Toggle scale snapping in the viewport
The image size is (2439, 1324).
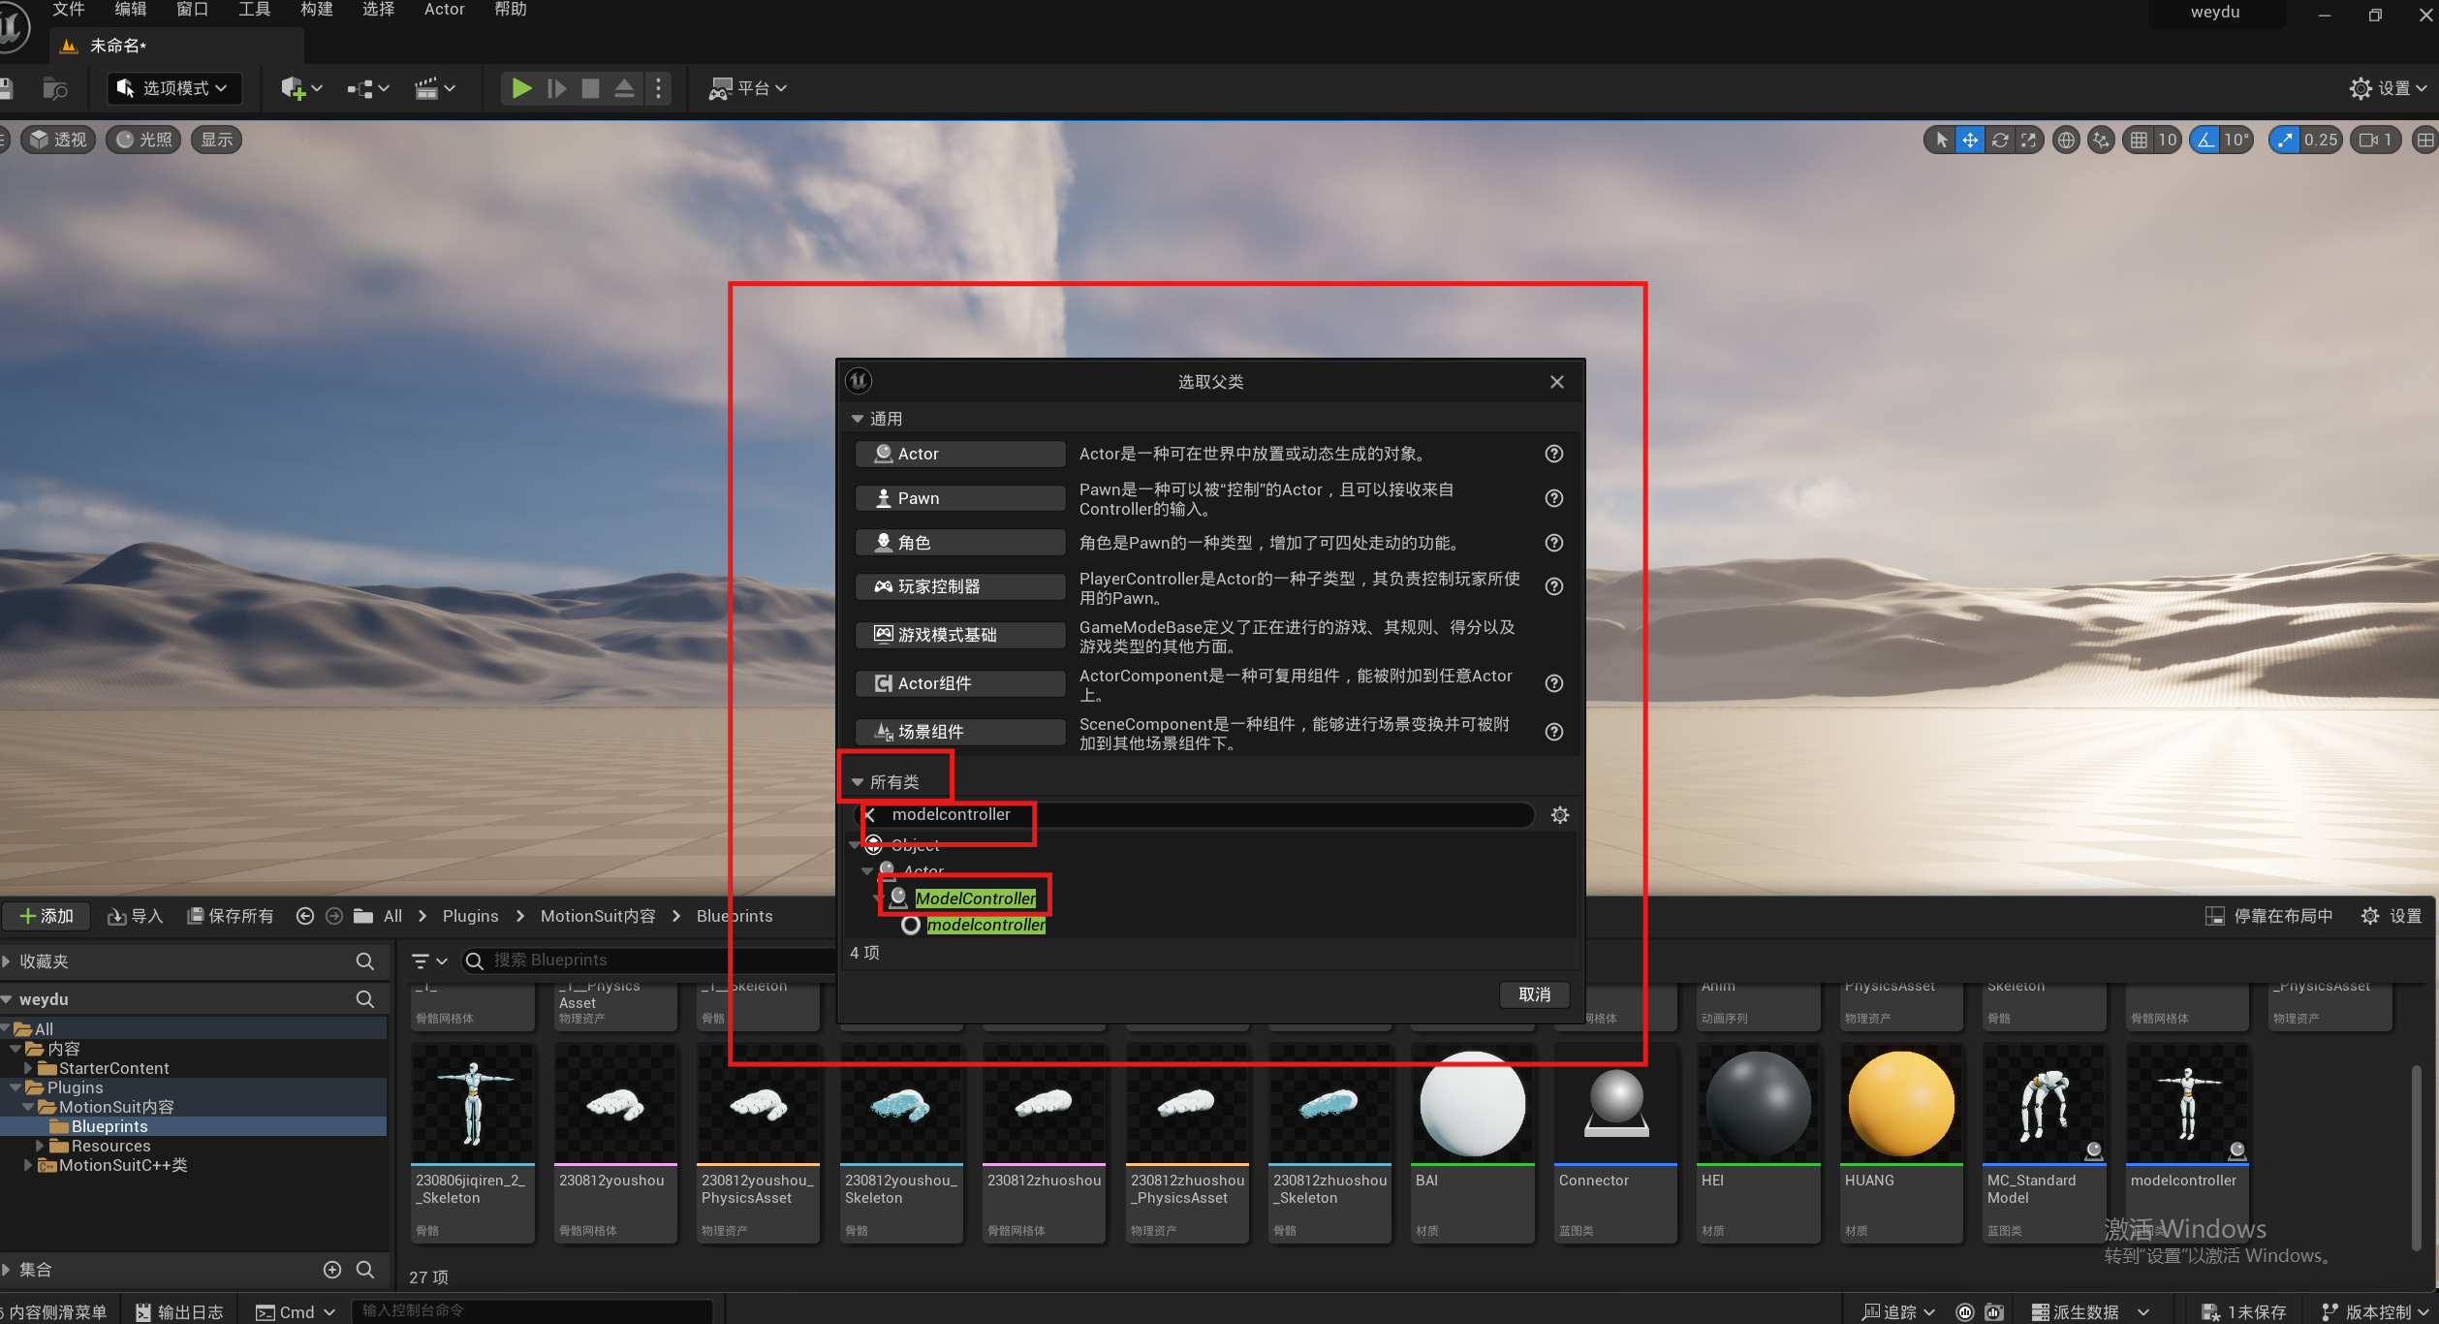point(2285,140)
